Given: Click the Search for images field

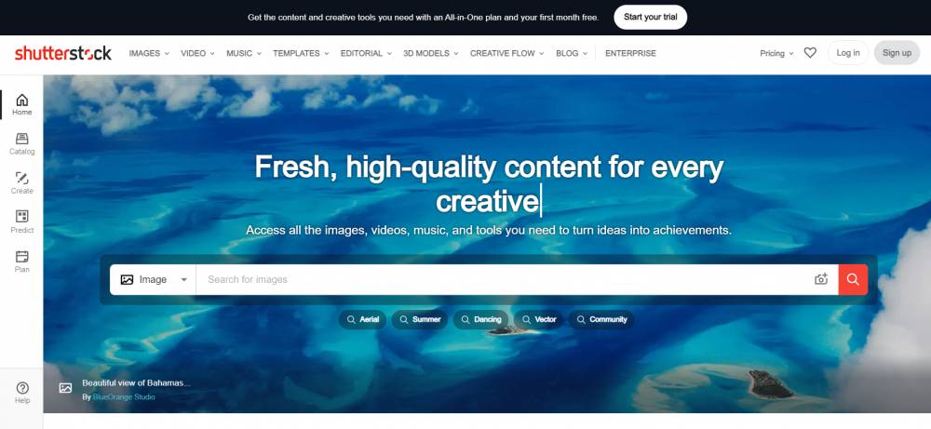Looking at the screenshot, I should pyautogui.click(x=505, y=279).
